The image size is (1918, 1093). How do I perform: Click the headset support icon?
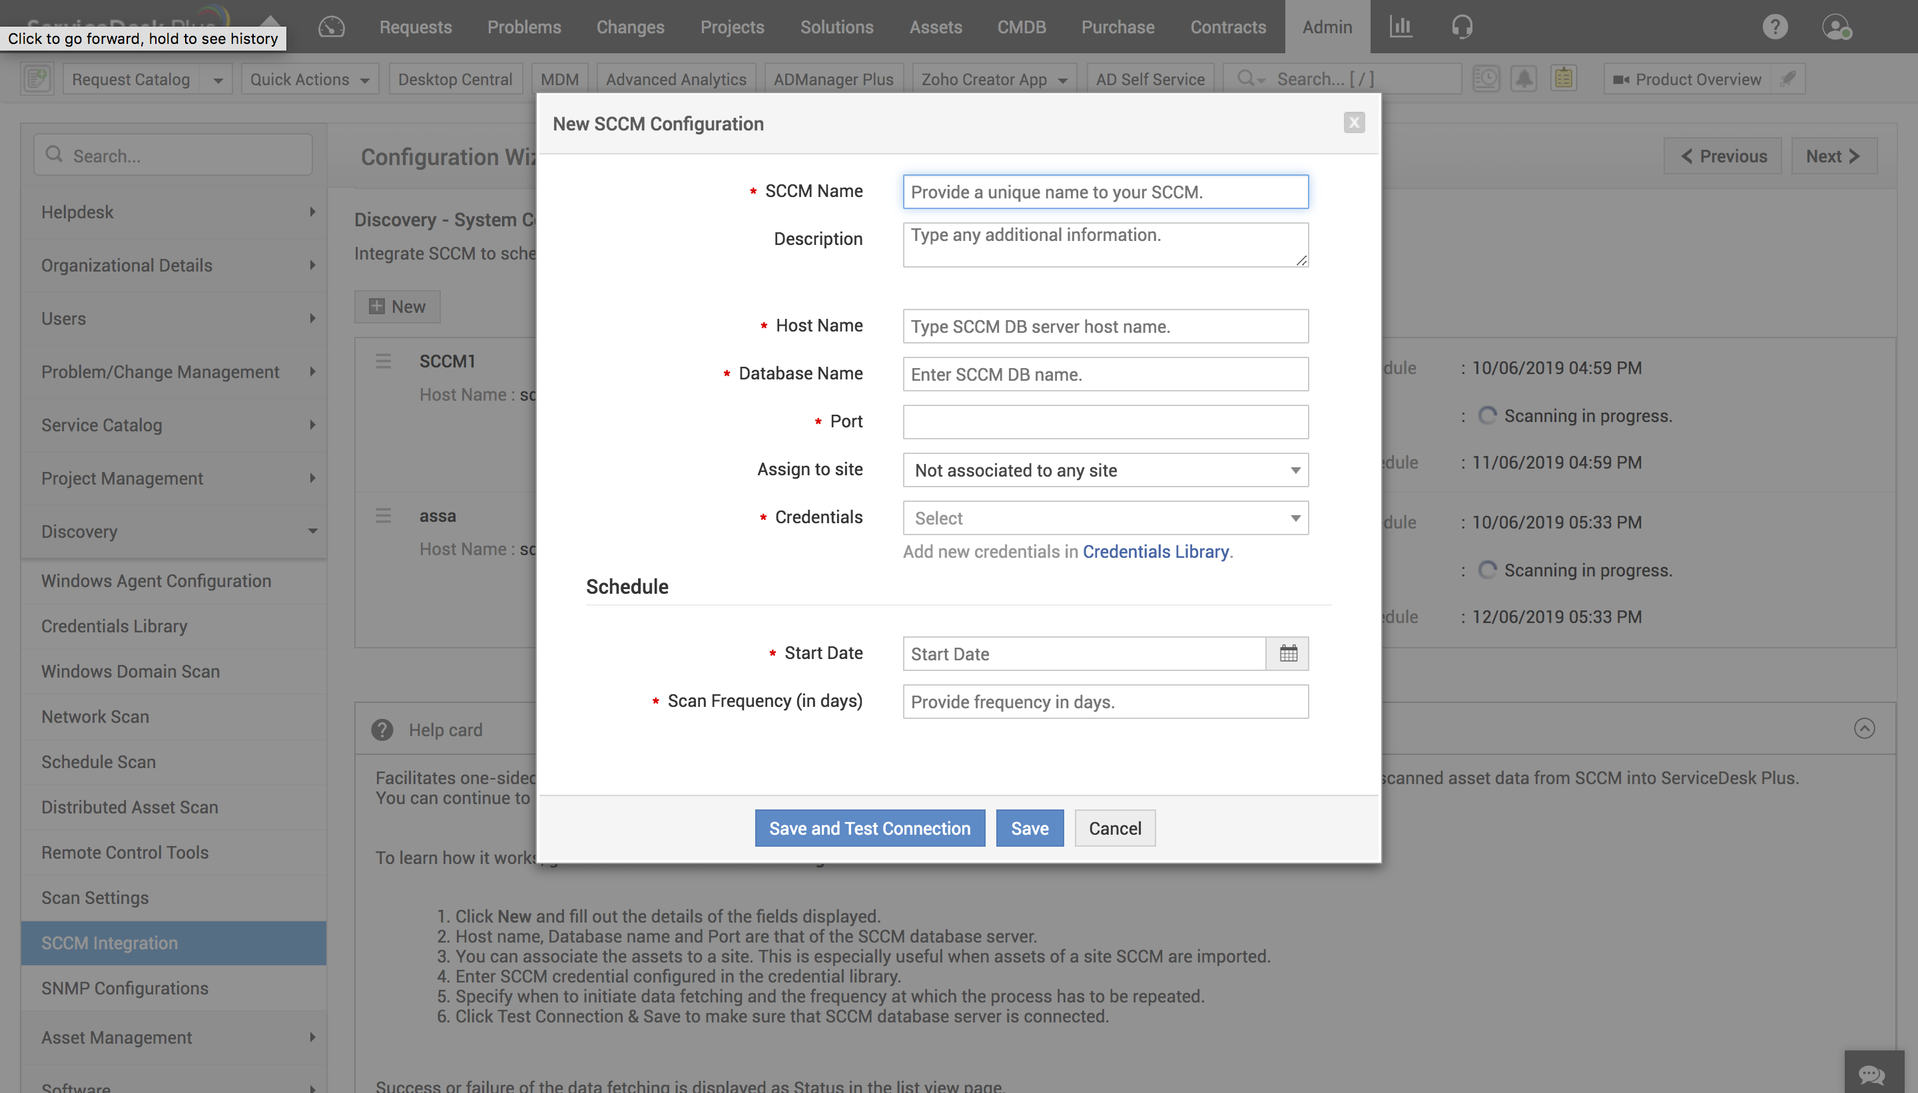(x=1461, y=27)
